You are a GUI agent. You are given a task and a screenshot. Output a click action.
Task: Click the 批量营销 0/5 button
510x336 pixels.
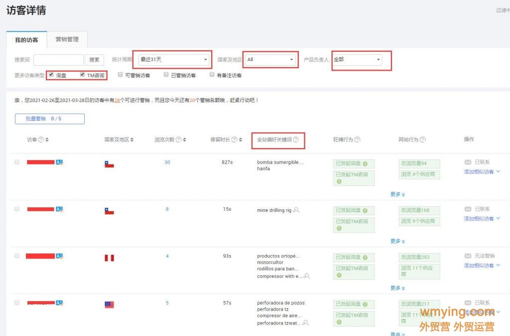tap(49, 118)
